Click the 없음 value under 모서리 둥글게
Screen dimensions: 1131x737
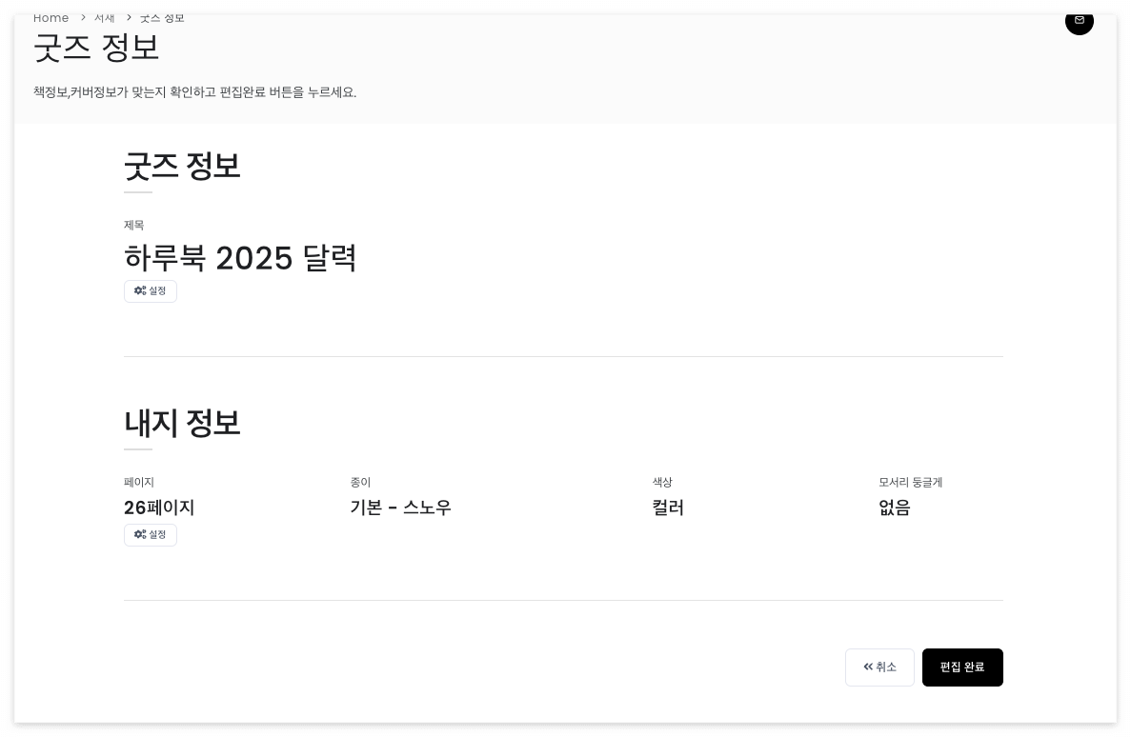(x=895, y=508)
